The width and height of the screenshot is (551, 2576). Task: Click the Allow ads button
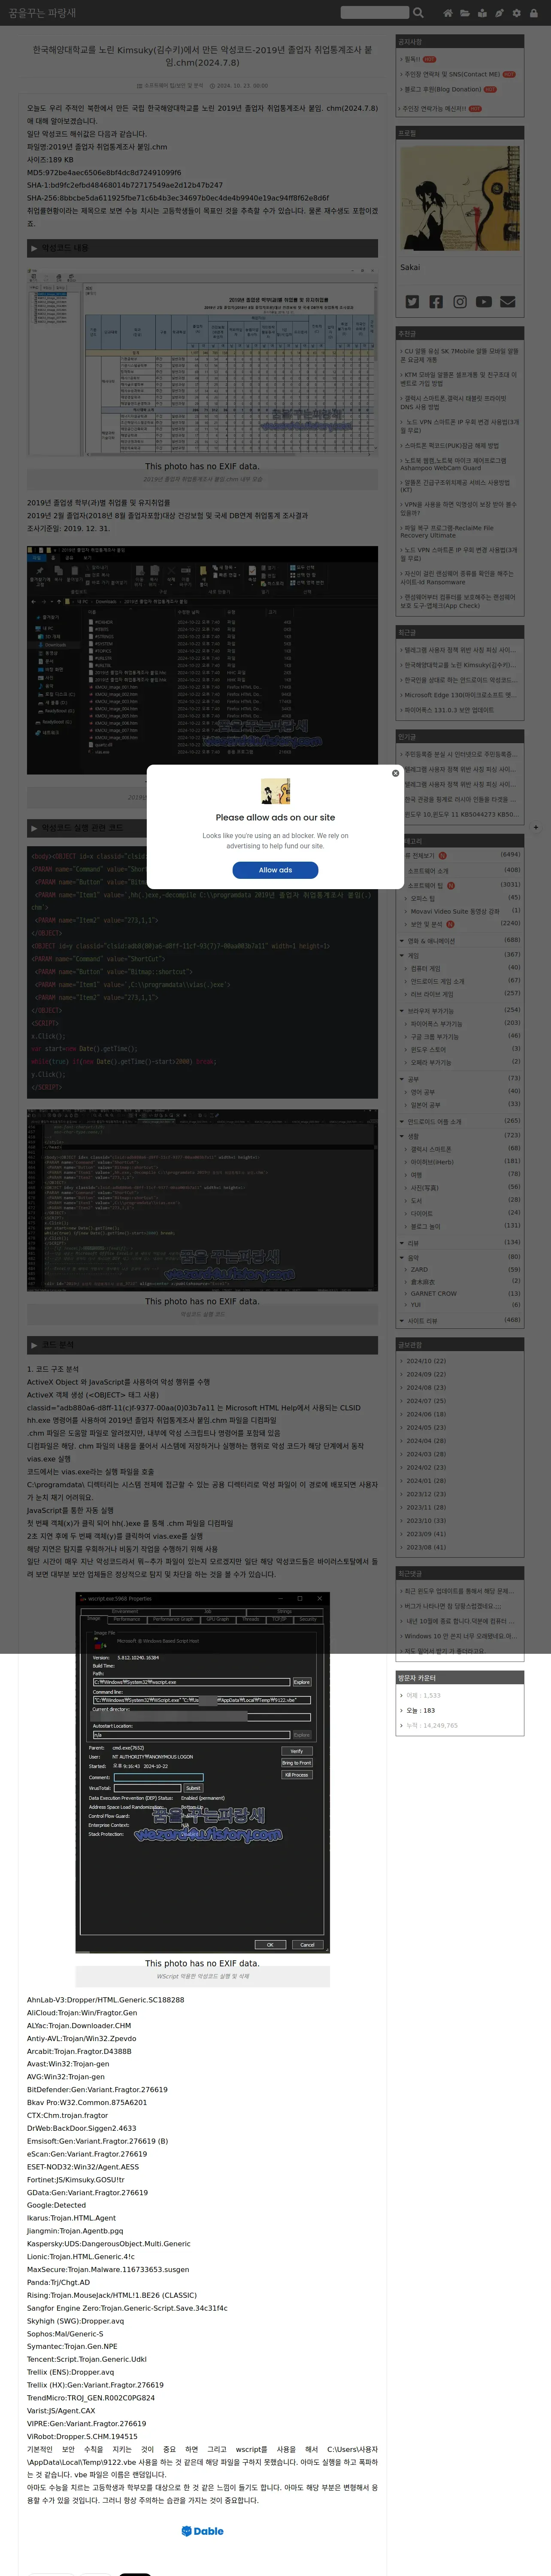point(275,870)
